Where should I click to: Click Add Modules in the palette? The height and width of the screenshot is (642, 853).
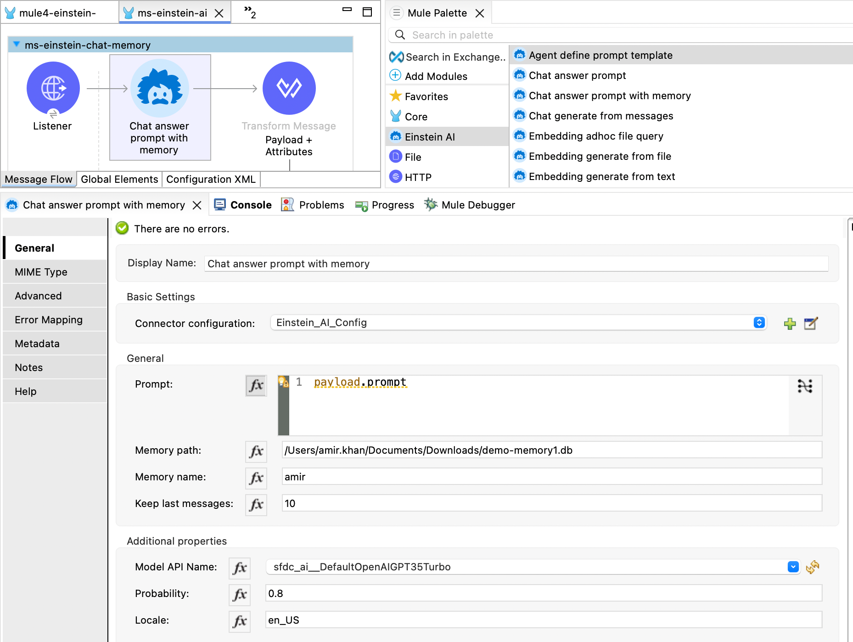[428, 76]
